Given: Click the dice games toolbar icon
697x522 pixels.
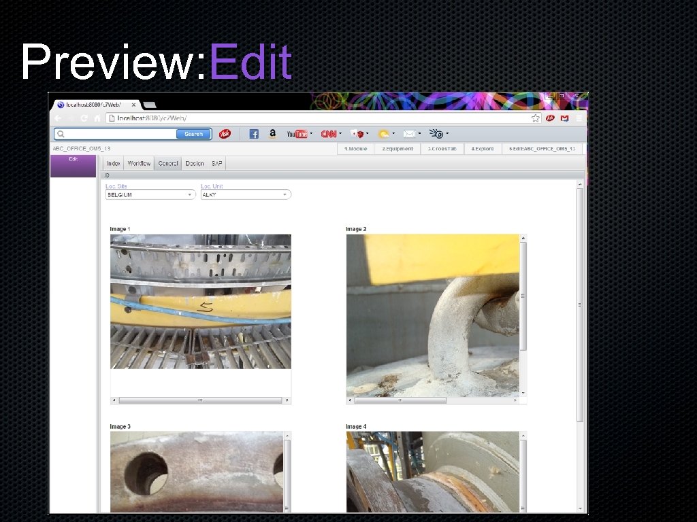Looking at the screenshot, I should click(x=357, y=134).
